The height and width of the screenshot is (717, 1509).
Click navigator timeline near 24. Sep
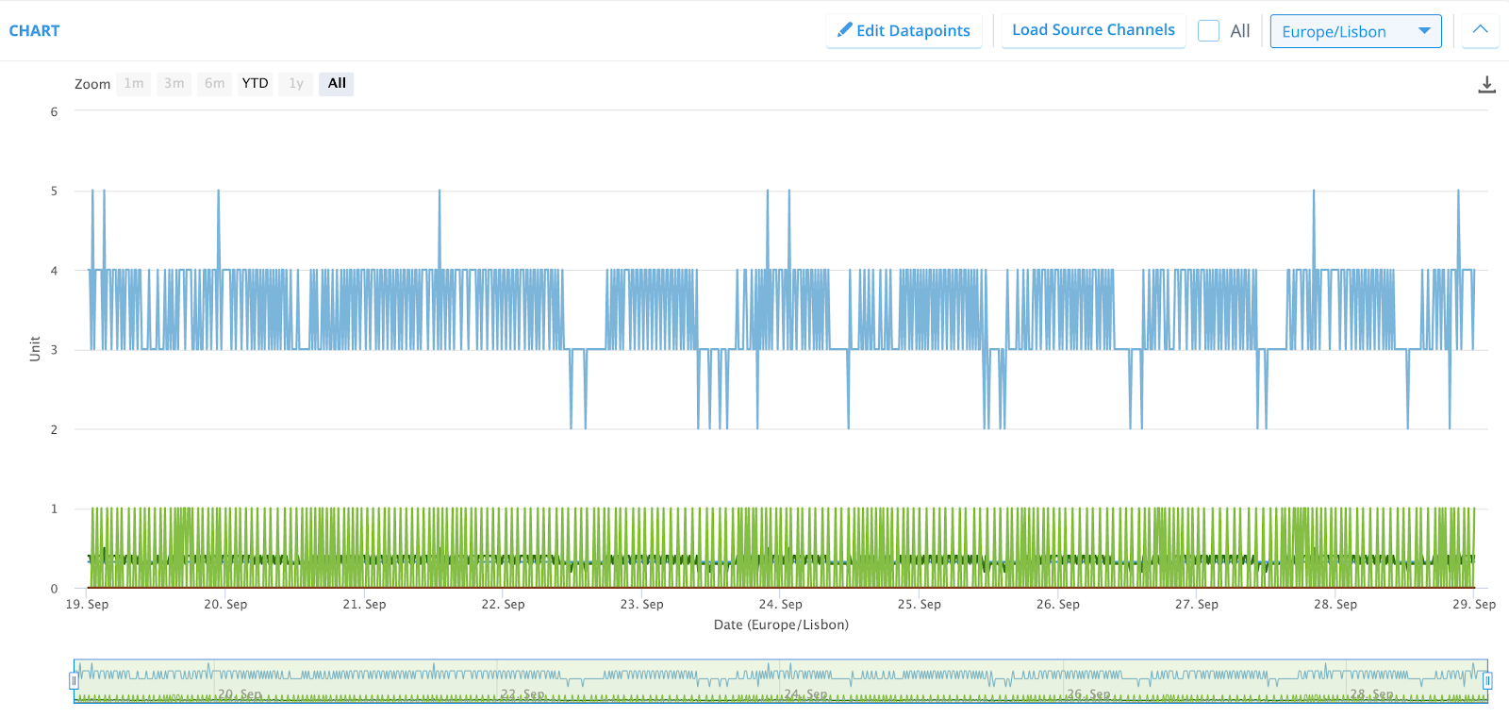point(806,681)
